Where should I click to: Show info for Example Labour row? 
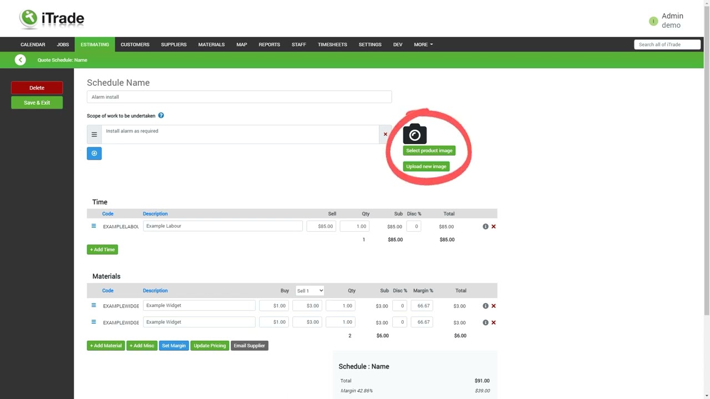pyautogui.click(x=485, y=227)
